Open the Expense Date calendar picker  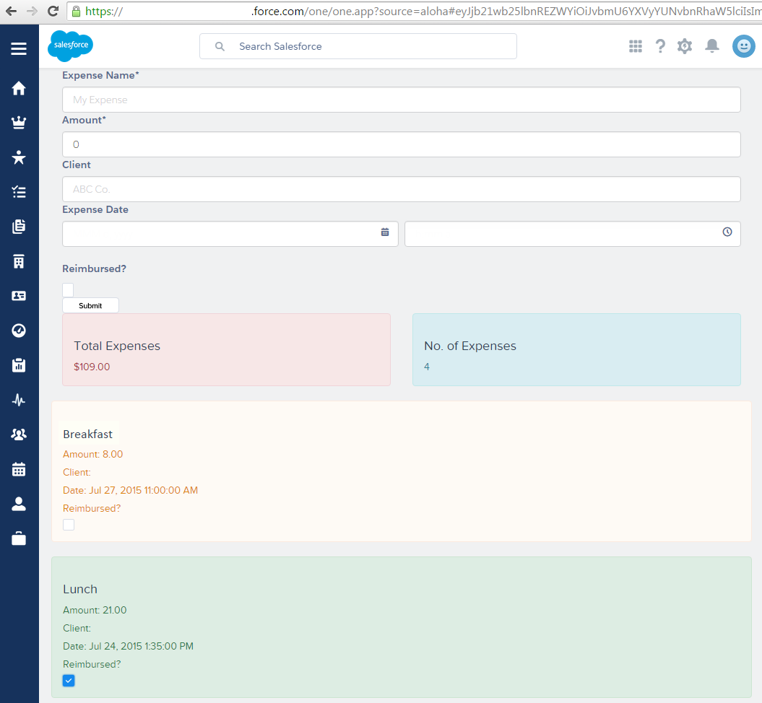tap(385, 232)
